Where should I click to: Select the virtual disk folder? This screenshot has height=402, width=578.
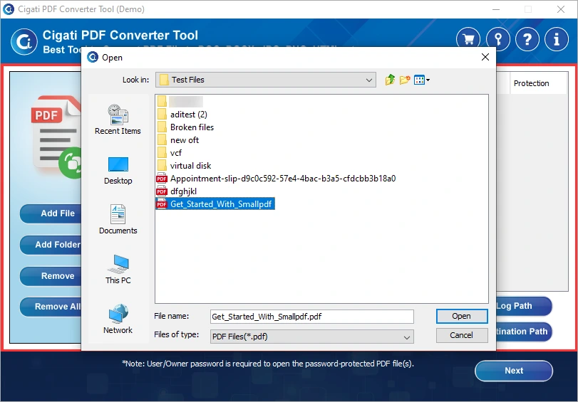tap(184, 166)
